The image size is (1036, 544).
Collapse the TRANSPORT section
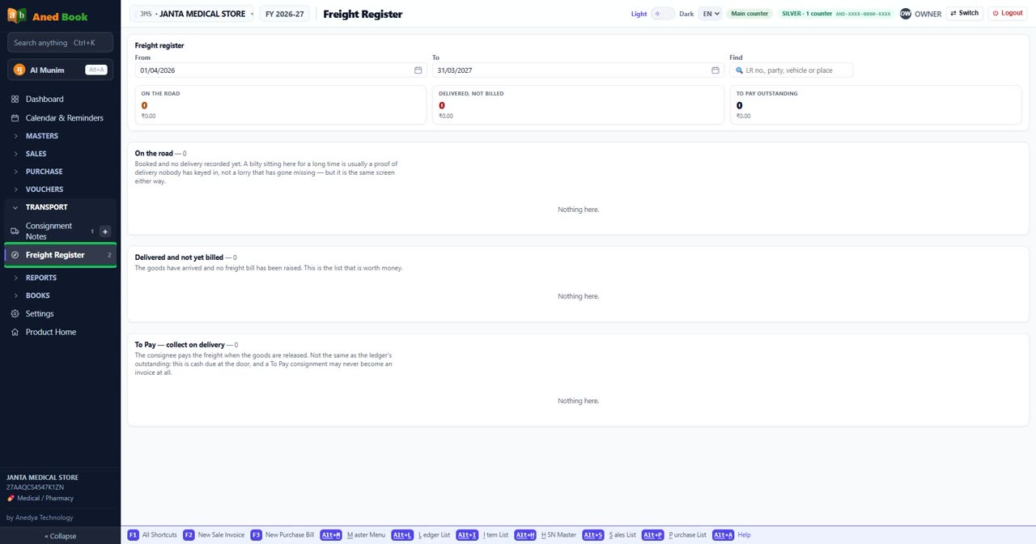pyautogui.click(x=61, y=207)
